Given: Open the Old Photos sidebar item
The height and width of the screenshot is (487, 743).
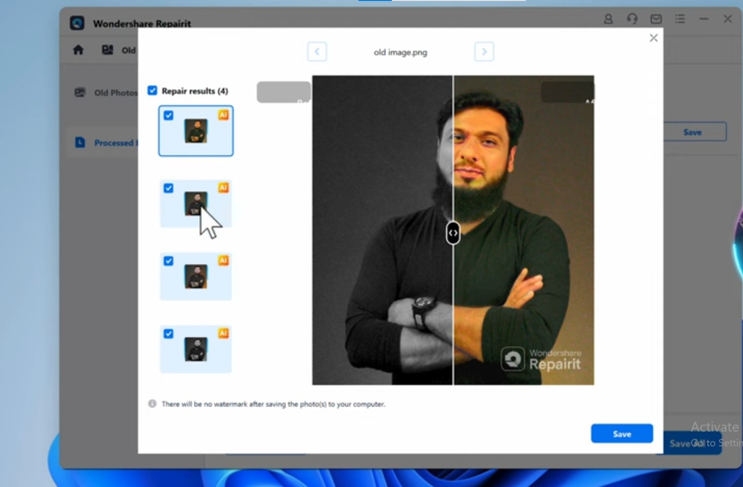Looking at the screenshot, I should click(x=107, y=92).
